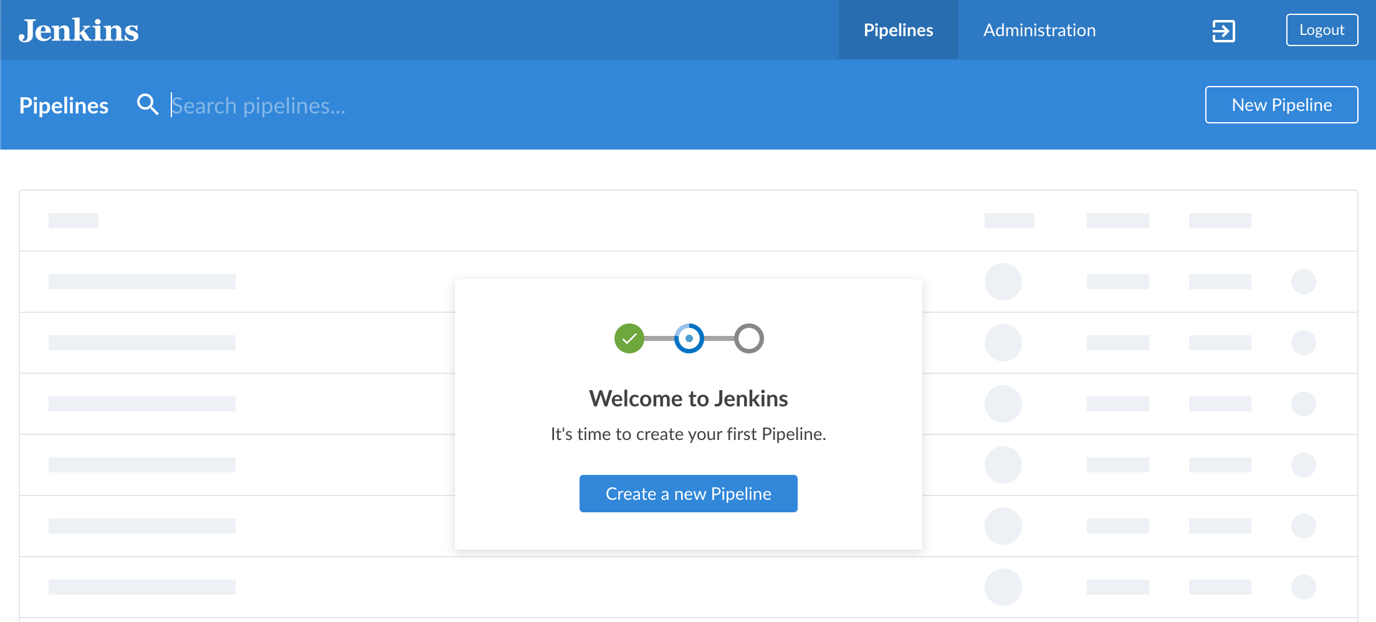Click the search magnifier icon
The height and width of the screenshot is (622, 1376).
point(148,105)
